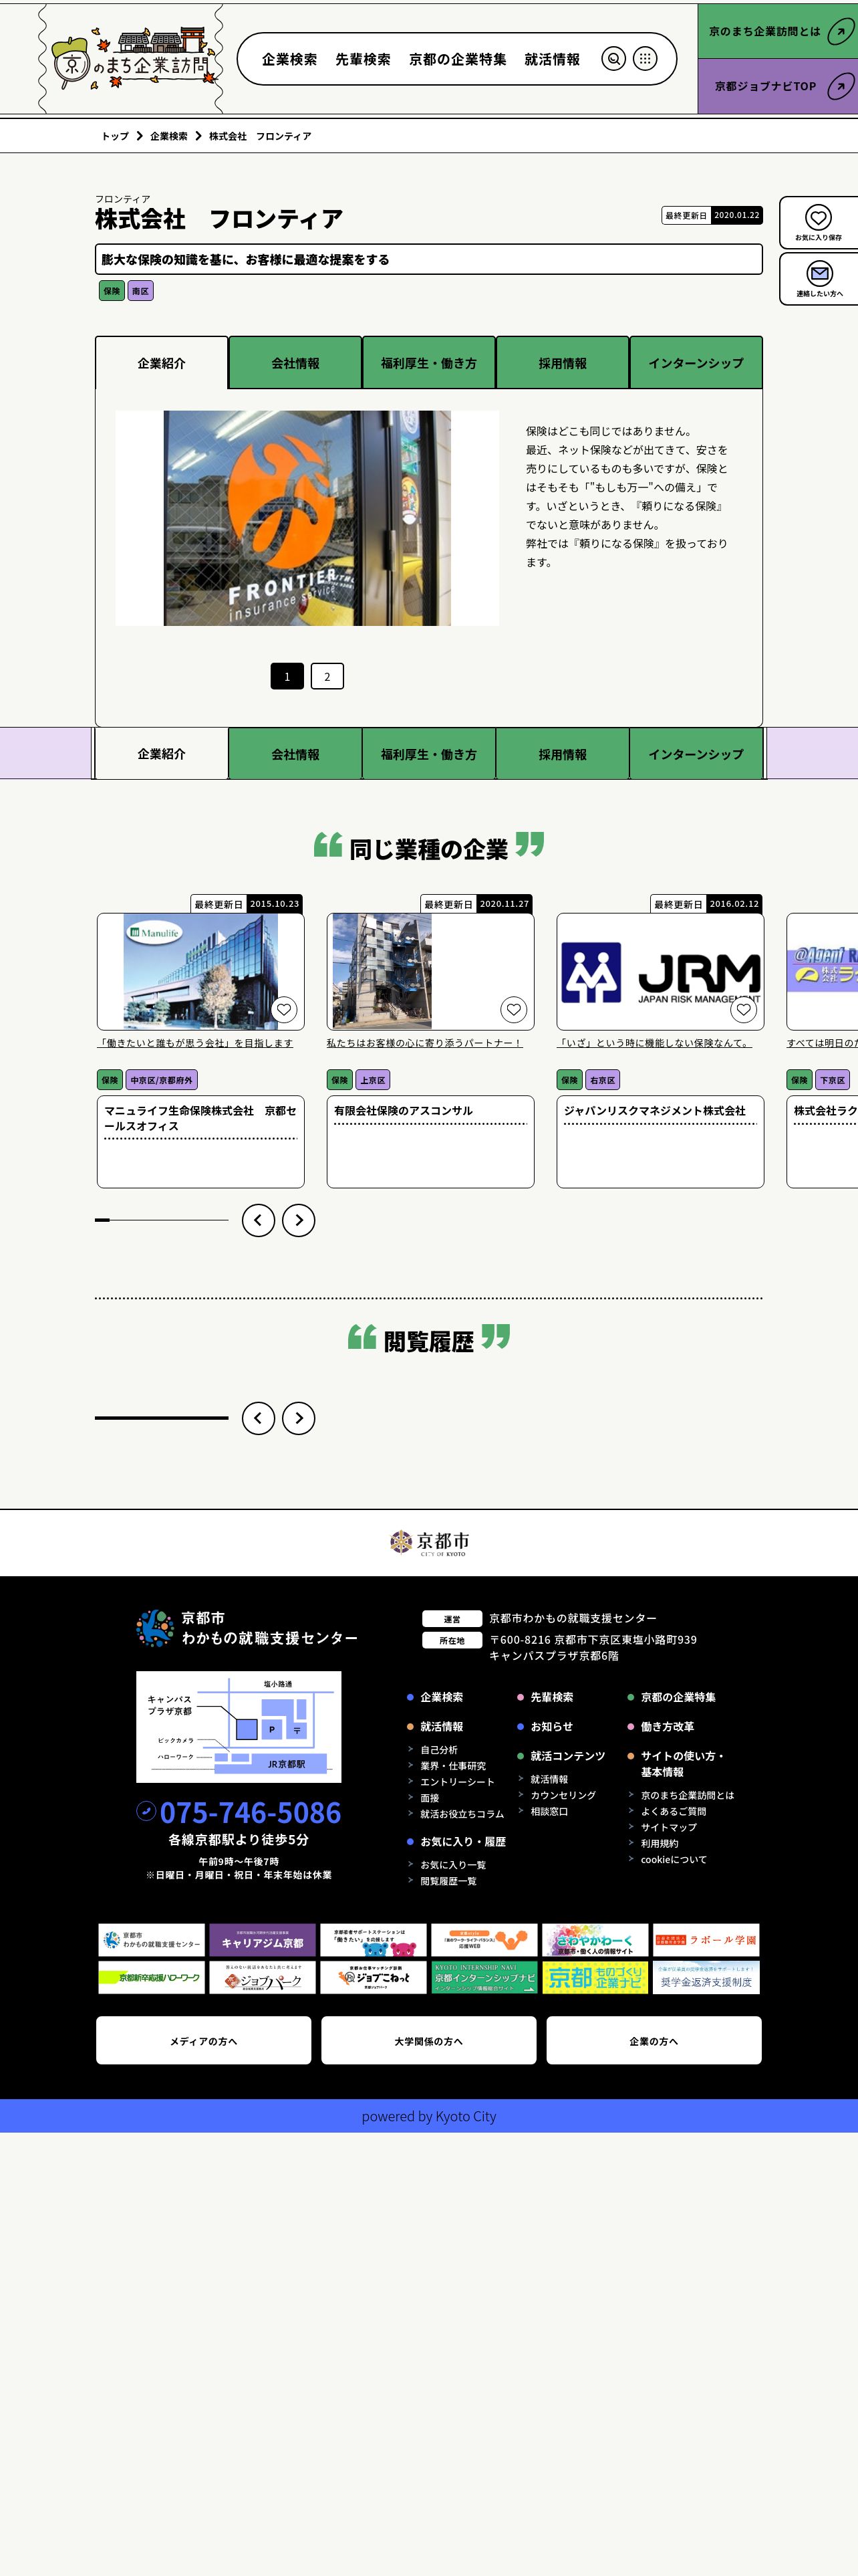Click トップ in the breadcrumb
The height and width of the screenshot is (2576, 858).
pyautogui.click(x=115, y=136)
